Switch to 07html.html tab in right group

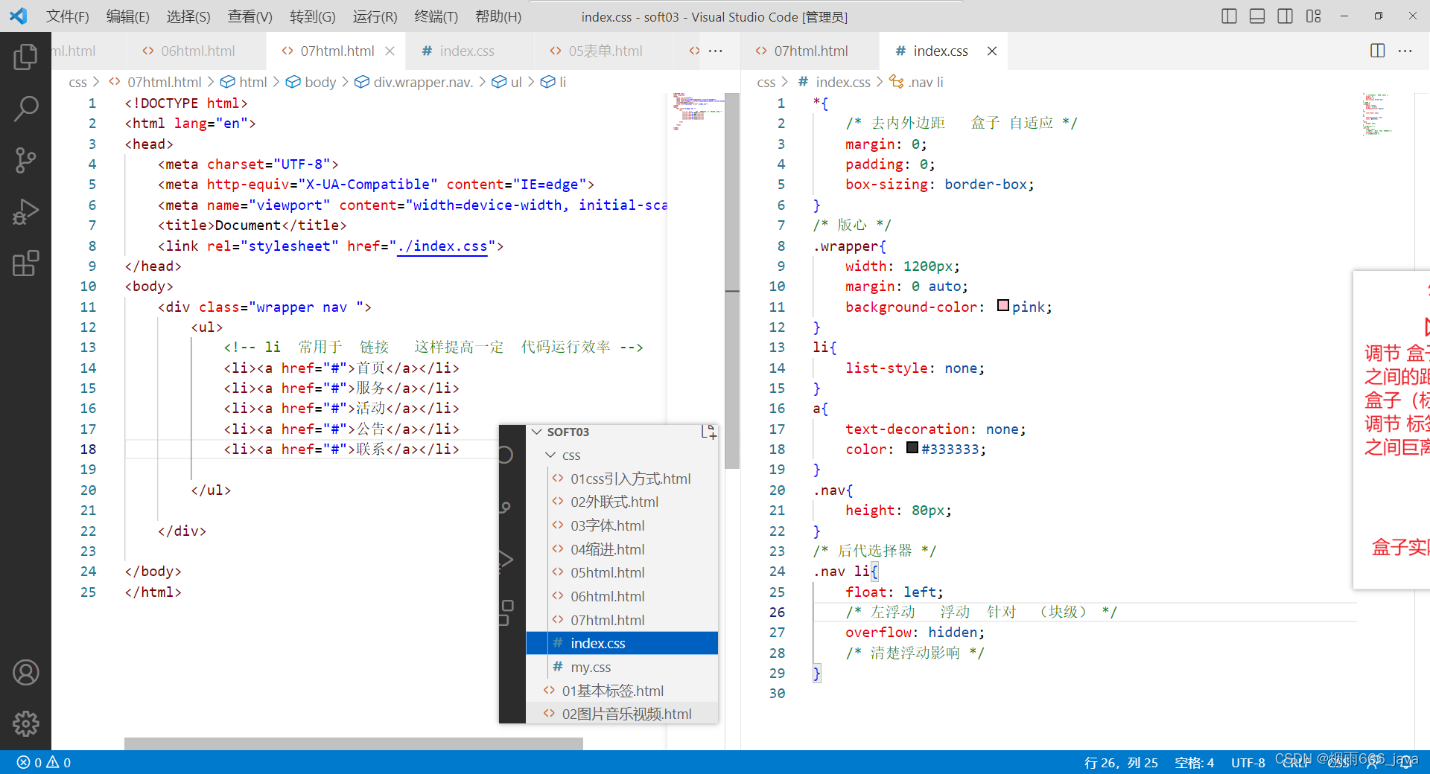tap(810, 51)
